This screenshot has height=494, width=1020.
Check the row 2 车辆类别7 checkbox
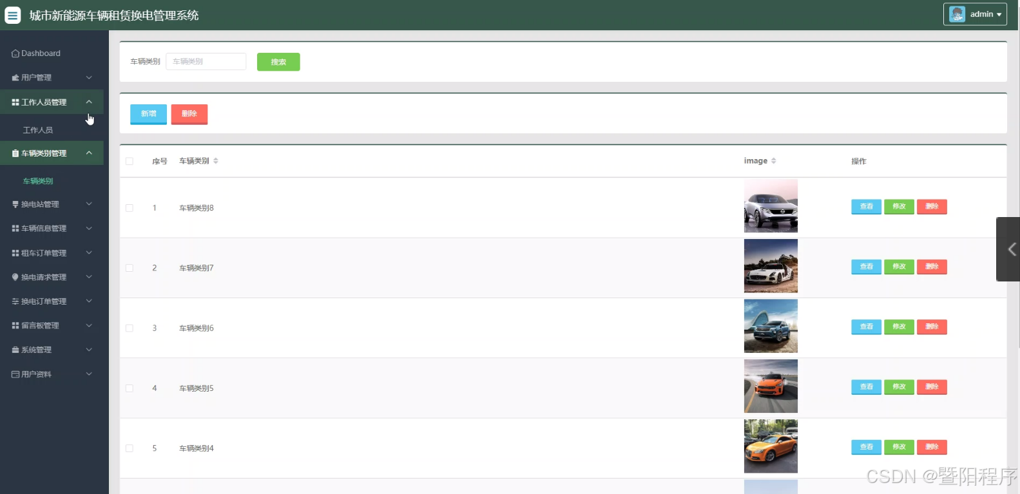pos(130,268)
